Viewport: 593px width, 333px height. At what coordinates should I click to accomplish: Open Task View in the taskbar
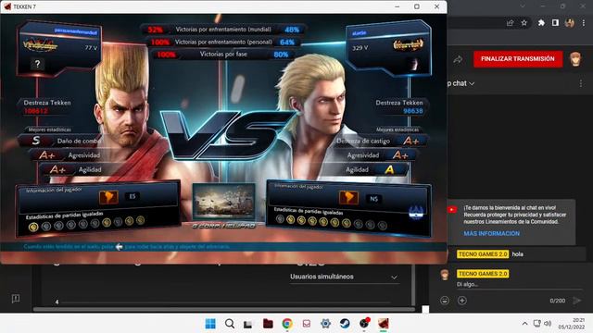247,324
